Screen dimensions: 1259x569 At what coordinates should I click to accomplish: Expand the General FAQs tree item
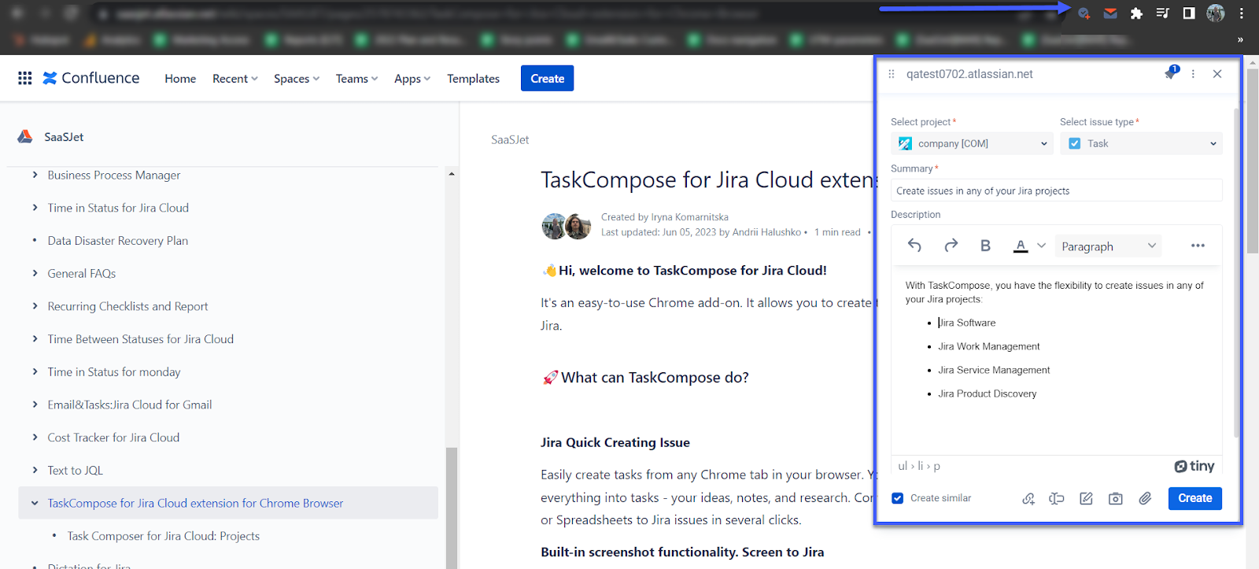pos(35,273)
